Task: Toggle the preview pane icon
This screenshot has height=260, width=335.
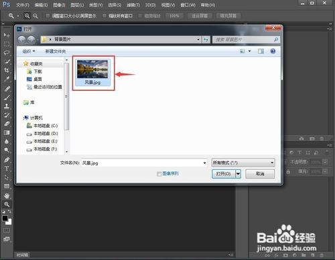Action: [261, 51]
